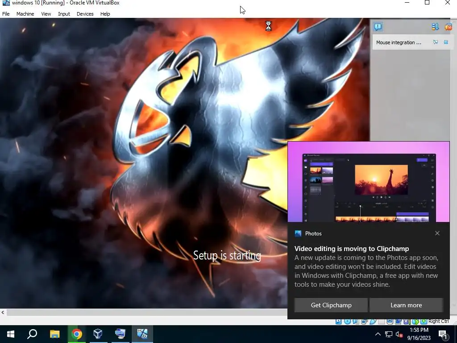
Task: Click the display status icon
Action: (x=390, y=322)
